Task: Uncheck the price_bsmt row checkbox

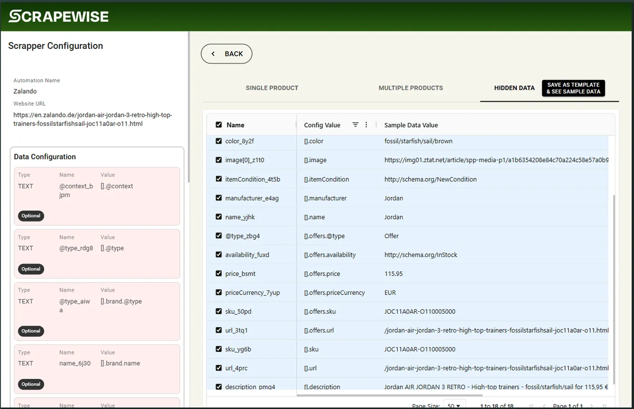Action: (219, 274)
